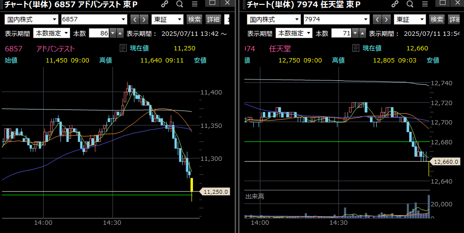Maximize the 7974 Nintendo chart window

[x=443, y=3]
